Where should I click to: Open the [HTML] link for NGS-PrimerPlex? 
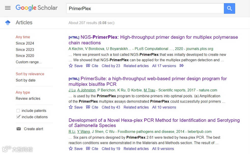74,37
